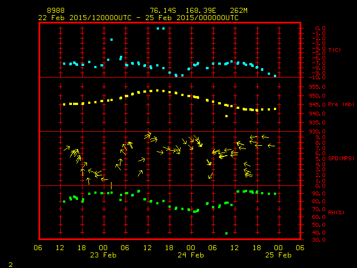Image resolution: width=357 pixels, height=268 pixels.
Task: Click the 90.0 humidity scale value
Action: 319,194
